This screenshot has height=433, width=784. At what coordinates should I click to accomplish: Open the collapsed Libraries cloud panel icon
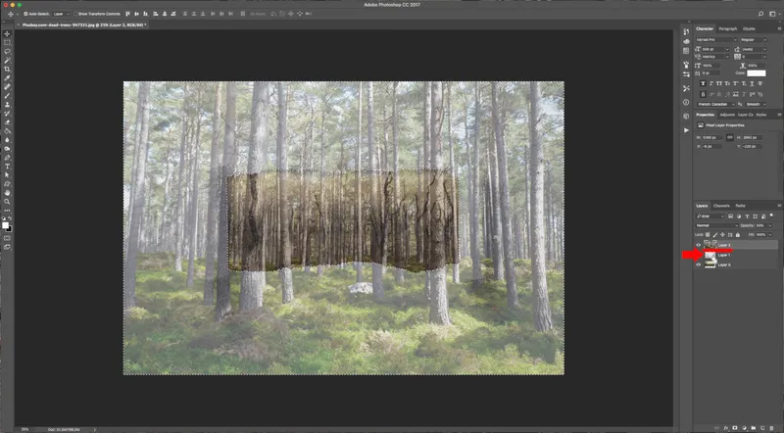click(686, 41)
